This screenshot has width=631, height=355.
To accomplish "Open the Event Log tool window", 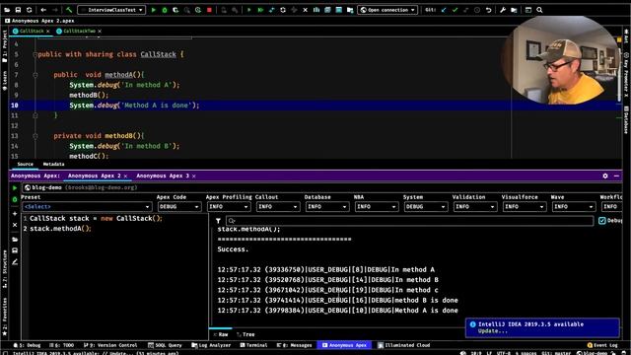I will coord(602,345).
